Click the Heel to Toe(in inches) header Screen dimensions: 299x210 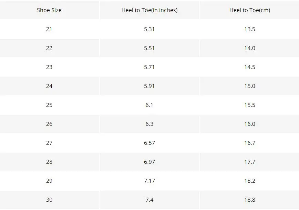149,10
